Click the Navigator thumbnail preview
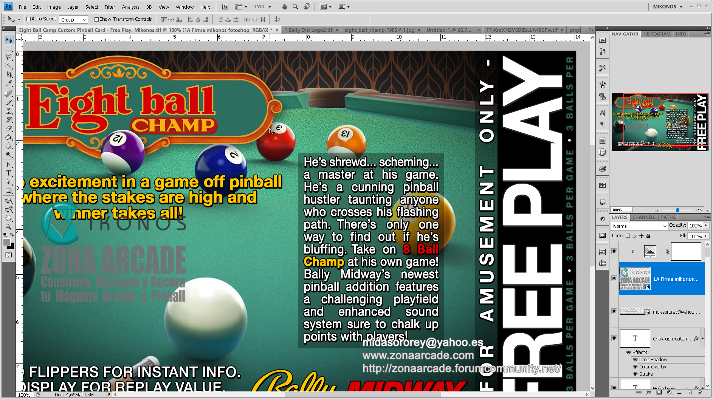The height and width of the screenshot is (399, 713). coord(659,121)
